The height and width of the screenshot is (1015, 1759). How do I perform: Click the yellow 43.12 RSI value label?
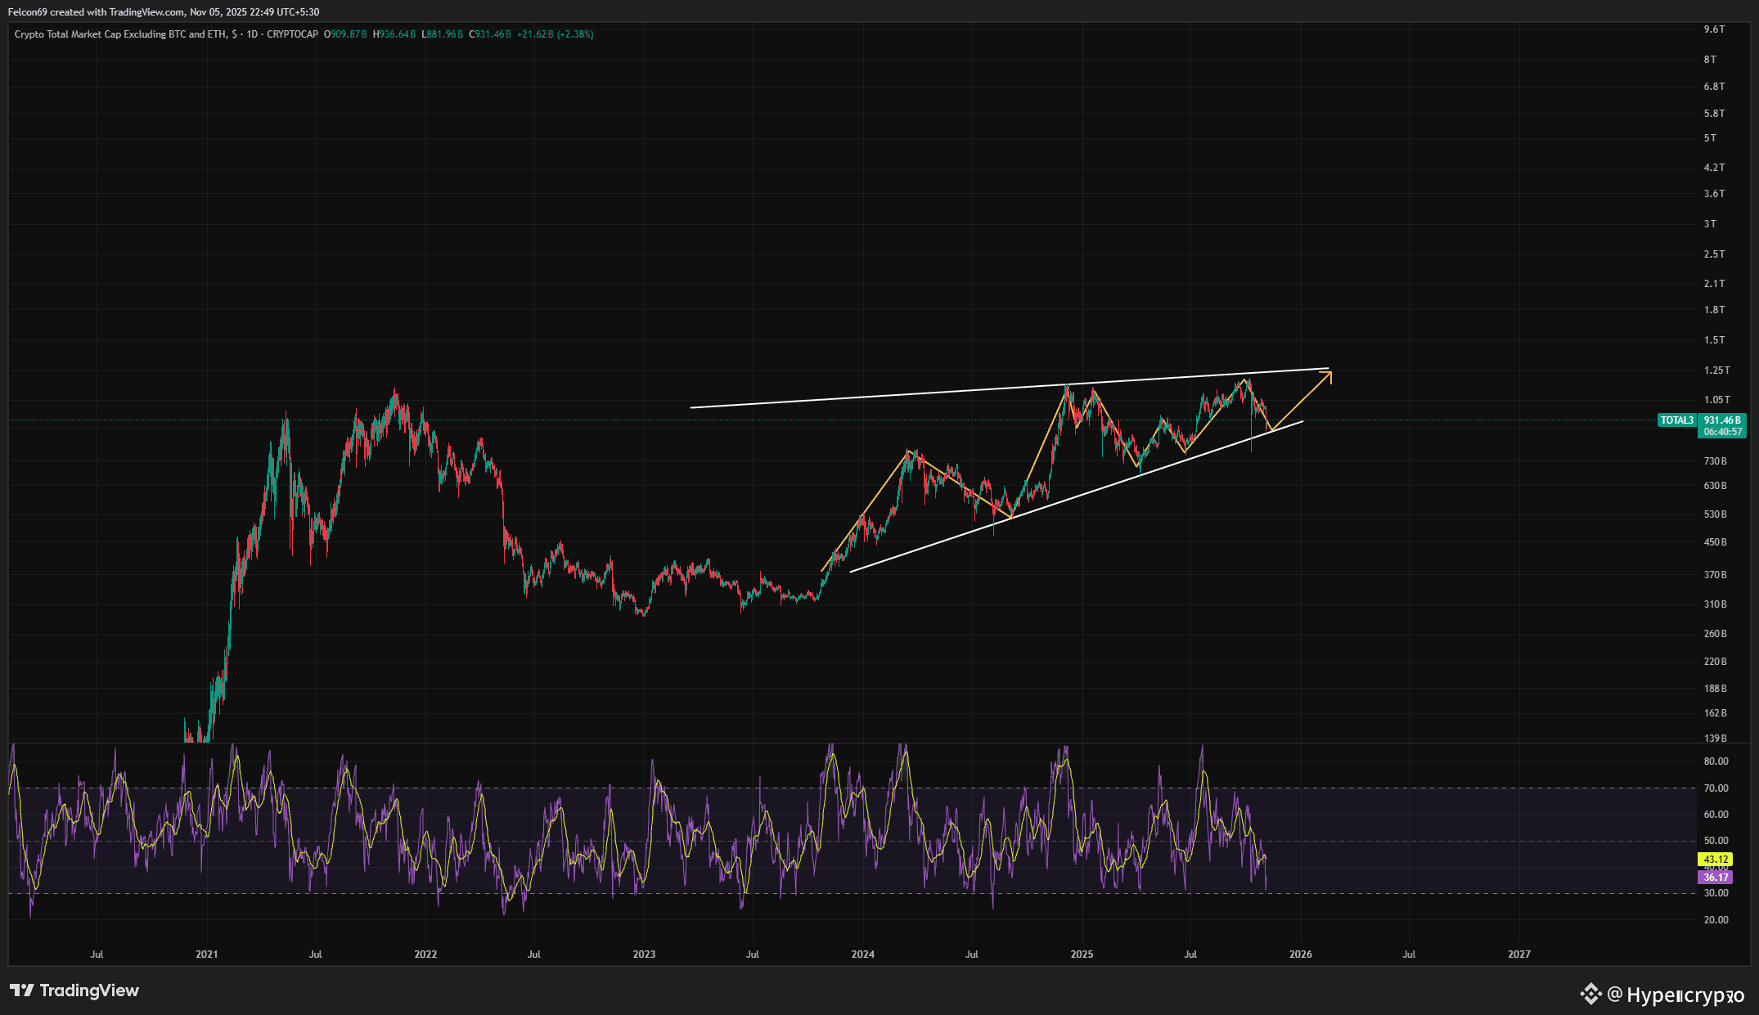pos(1716,860)
